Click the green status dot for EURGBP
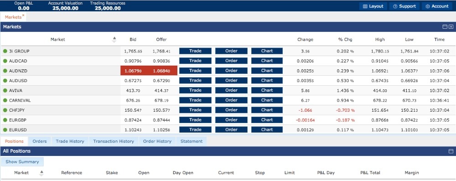Image resolution: width=456 pixels, height=181 pixels. (x=5, y=120)
